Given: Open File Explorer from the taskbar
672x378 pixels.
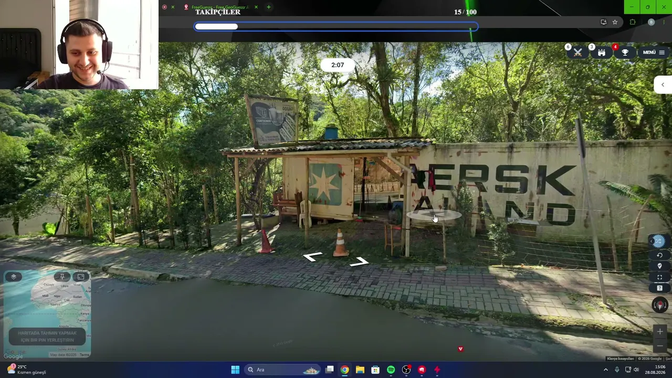Looking at the screenshot, I should click(360, 370).
